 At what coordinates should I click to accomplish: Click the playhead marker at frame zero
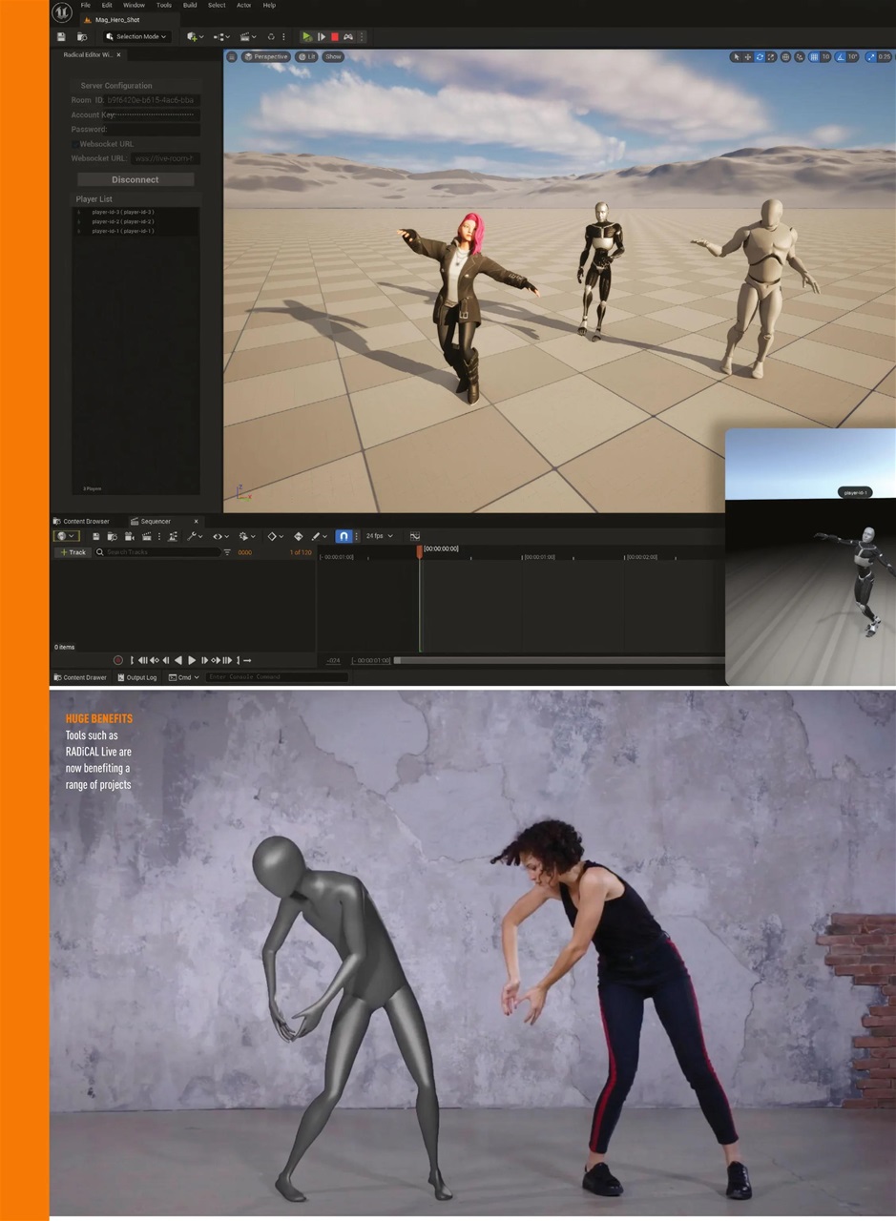[x=418, y=550]
